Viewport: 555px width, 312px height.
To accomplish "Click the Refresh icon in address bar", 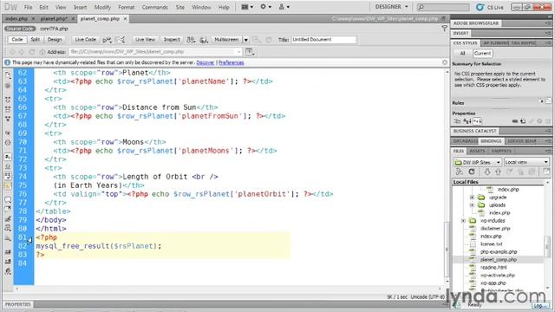I will click(x=32, y=52).
